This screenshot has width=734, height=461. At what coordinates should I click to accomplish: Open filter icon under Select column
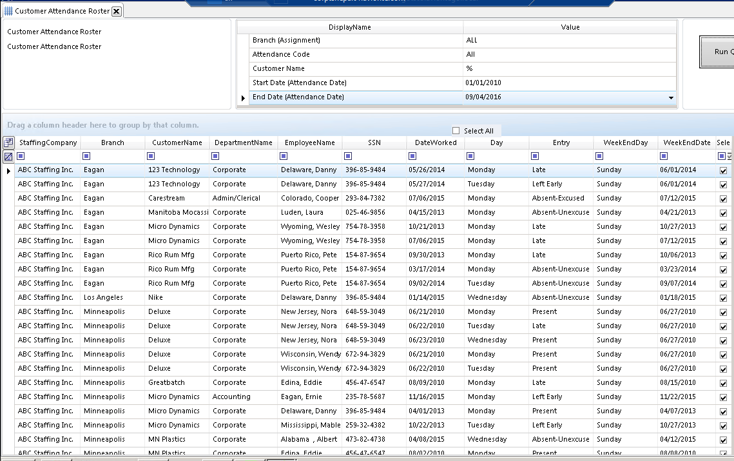(722, 156)
